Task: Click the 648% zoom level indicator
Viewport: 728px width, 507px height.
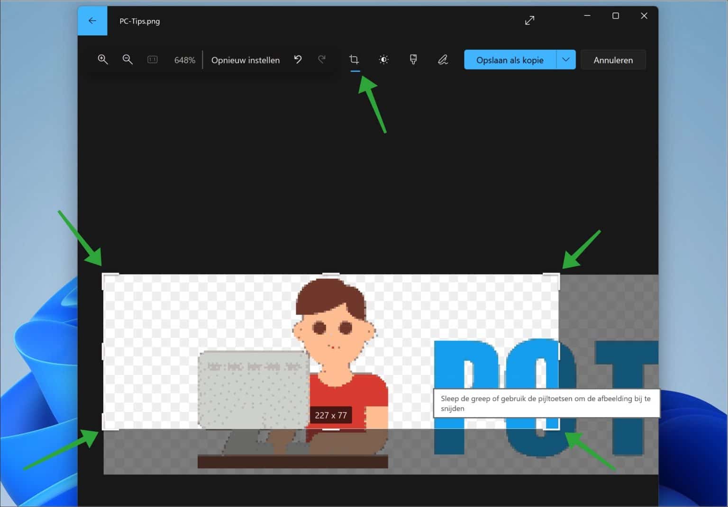Action: [185, 60]
